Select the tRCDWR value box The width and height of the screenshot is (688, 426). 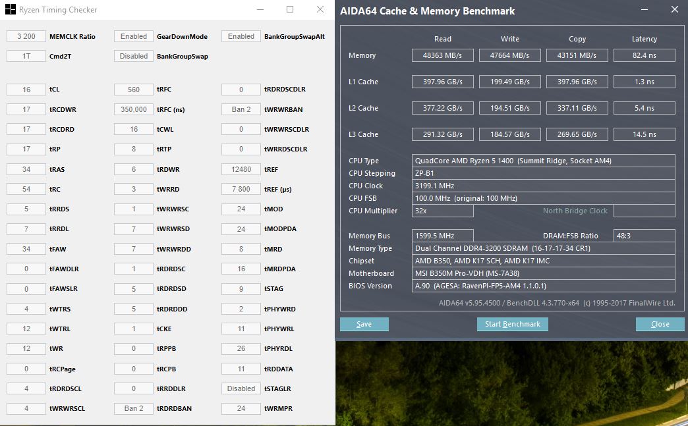[26, 109]
